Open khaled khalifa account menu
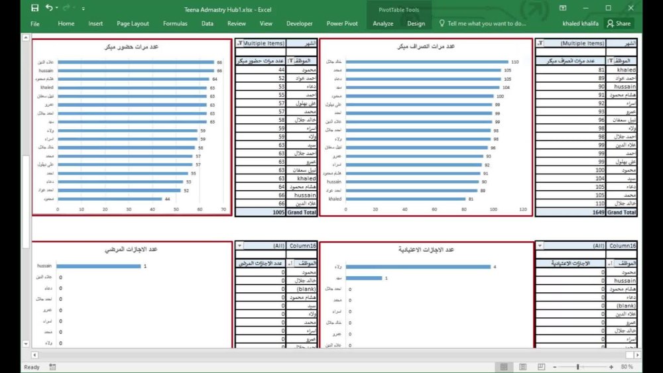This screenshot has height=373, width=663. click(580, 24)
